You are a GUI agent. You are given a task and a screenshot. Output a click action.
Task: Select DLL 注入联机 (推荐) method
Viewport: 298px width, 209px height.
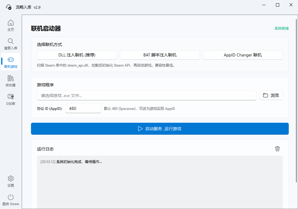tap(77, 55)
